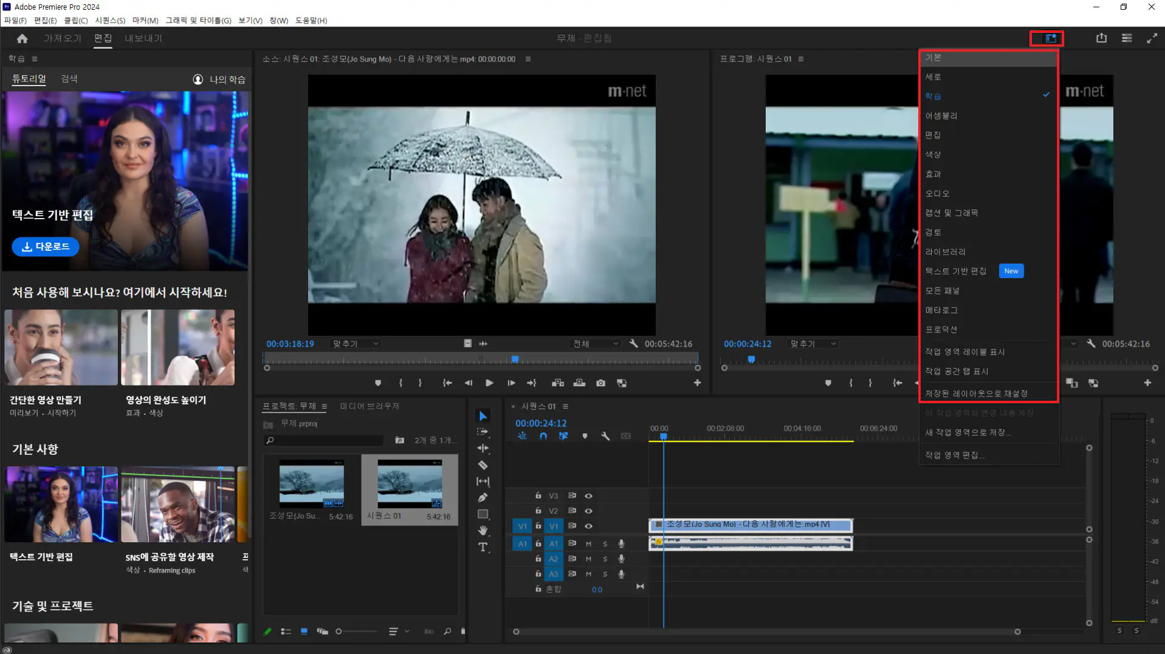Open the timeline '시퀀스 01' panel menu
This screenshot has width=1165, height=654.
(565, 406)
